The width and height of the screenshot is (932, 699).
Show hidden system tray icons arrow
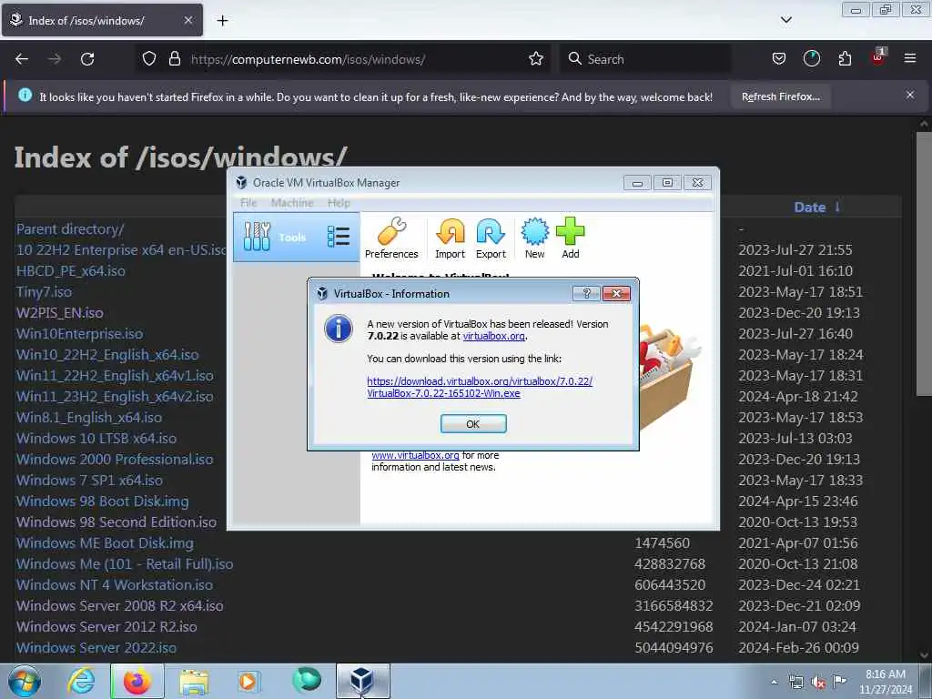click(774, 682)
